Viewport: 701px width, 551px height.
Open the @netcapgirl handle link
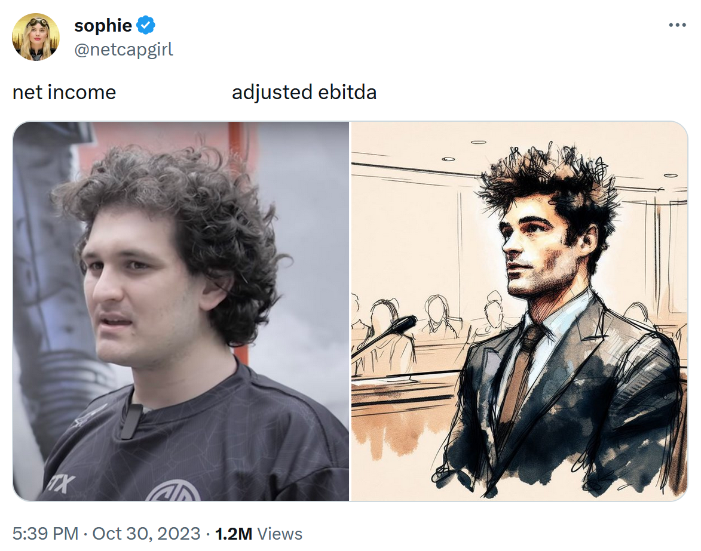pos(123,49)
